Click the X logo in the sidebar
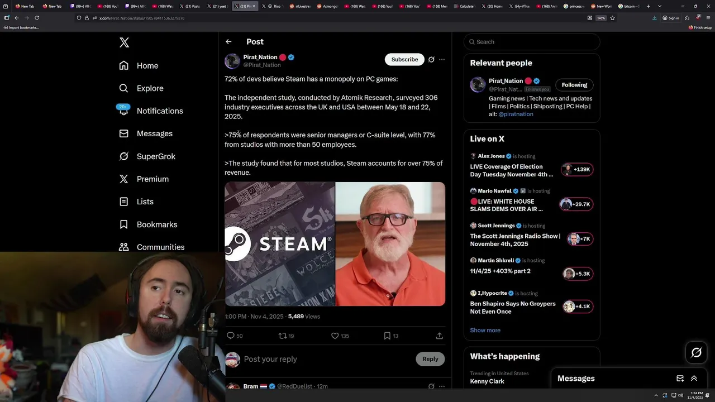715x402 pixels. (124, 42)
